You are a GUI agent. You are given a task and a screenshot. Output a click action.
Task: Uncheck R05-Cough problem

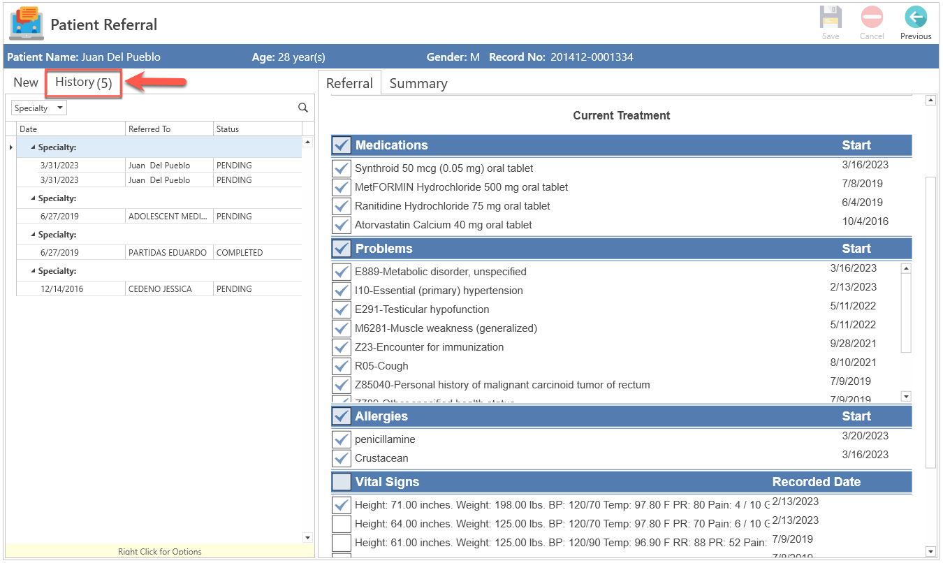(342, 366)
